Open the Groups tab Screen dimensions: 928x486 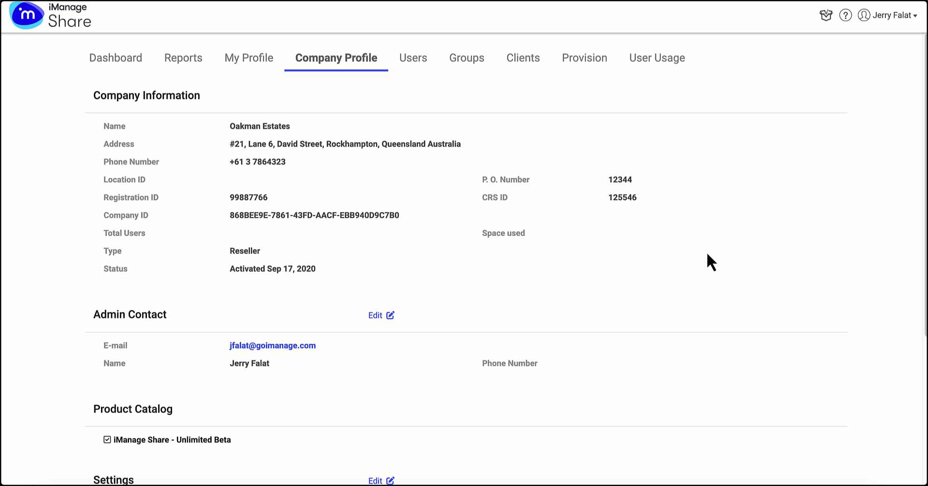pos(466,58)
